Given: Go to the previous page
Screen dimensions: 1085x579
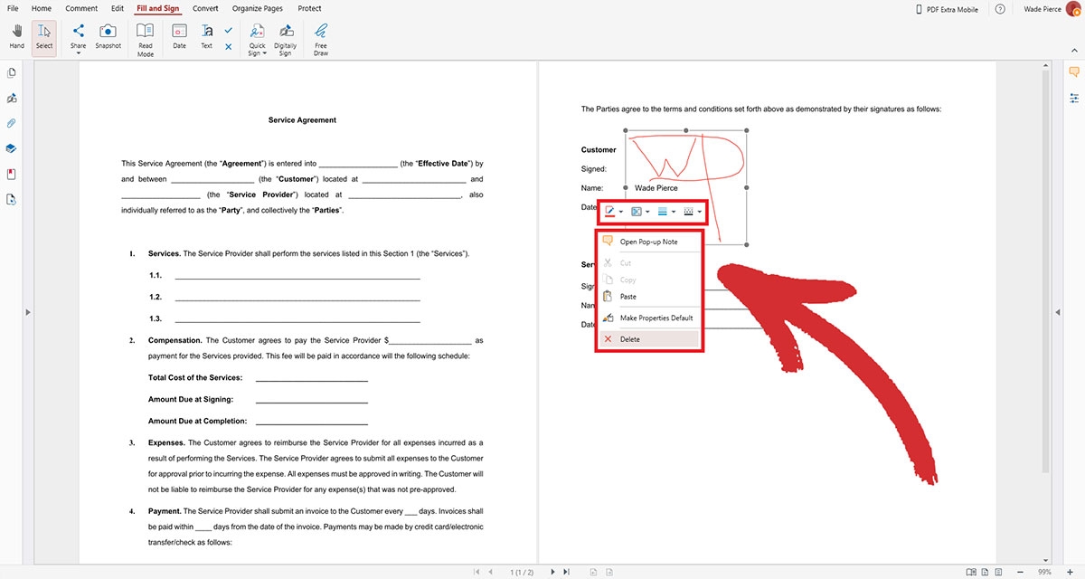Looking at the screenshot, I should click(x=490, y=572).
